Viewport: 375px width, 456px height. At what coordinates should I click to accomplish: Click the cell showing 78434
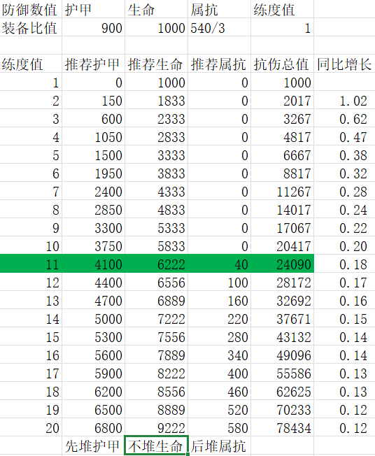tap(282, 427)
